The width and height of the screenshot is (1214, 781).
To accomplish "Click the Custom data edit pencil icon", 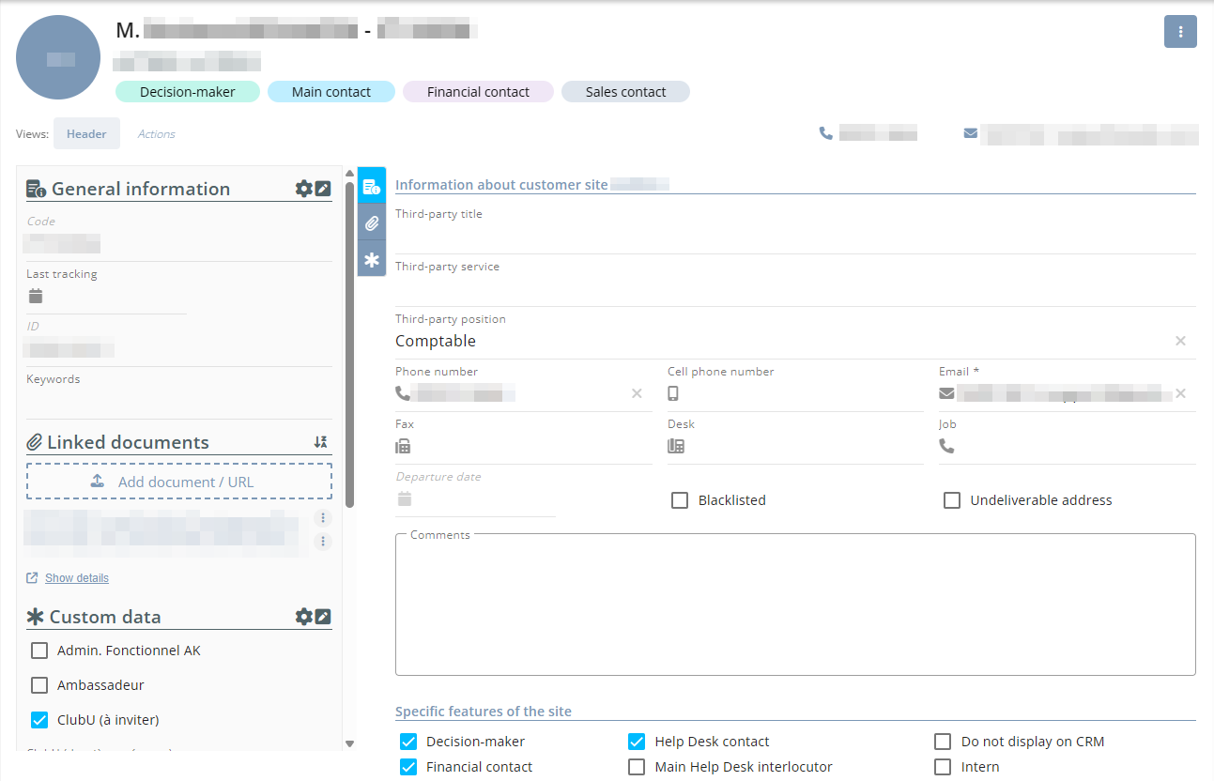I will pyautogui.click(x=323, y=617).
